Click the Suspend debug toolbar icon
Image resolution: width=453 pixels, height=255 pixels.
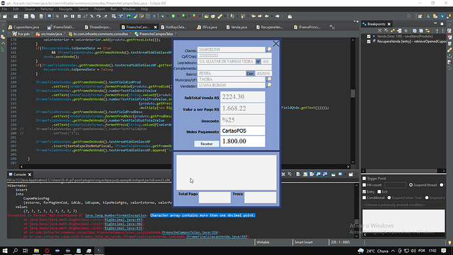pyautogui.click(x=72, y=16)
